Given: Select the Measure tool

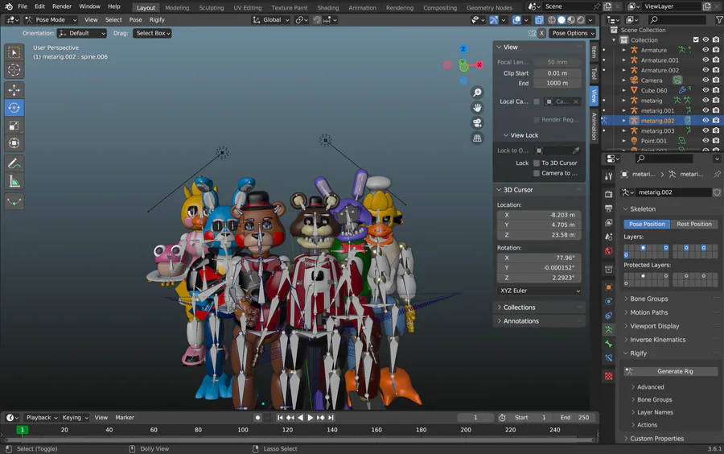Looking at the screenshot, I should 14,182.
